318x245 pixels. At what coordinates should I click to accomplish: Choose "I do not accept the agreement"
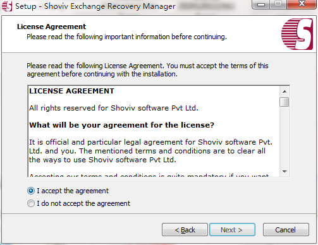tap(31, 203)
